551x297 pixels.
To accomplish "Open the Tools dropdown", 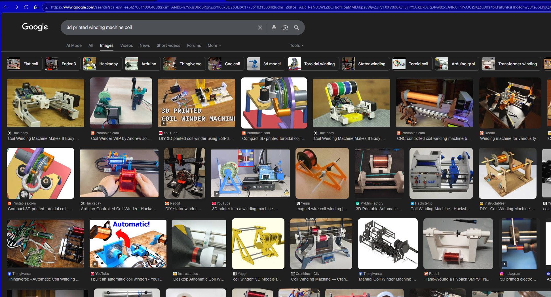I will pyautogui.click(x=296, y=45).
